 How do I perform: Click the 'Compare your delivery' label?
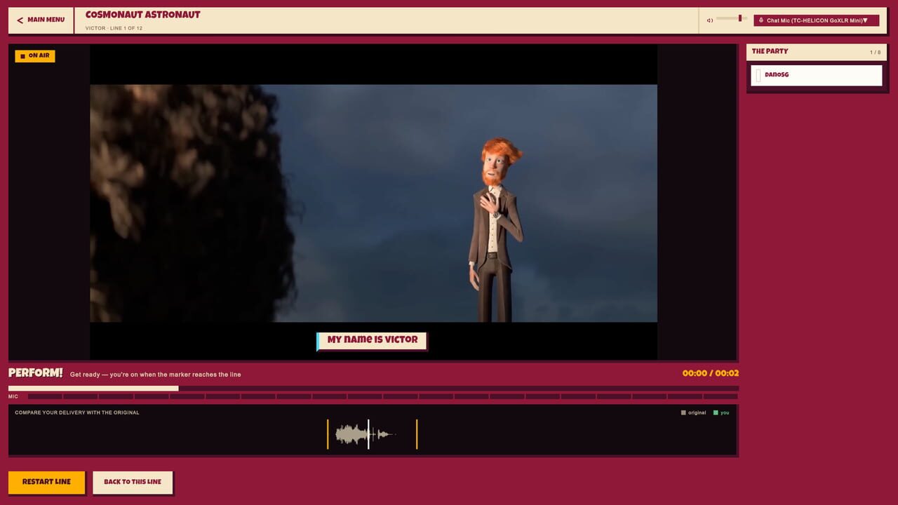pos(77,412)
